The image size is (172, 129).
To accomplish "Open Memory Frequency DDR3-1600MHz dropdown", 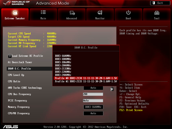I will pyautogui.click(x=93, y=107).
